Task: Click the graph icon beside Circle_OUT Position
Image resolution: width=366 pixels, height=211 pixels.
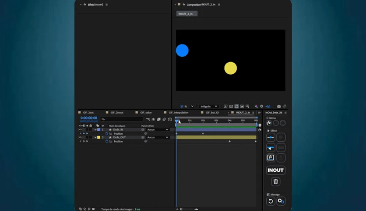Action: [x=111, y=141]
